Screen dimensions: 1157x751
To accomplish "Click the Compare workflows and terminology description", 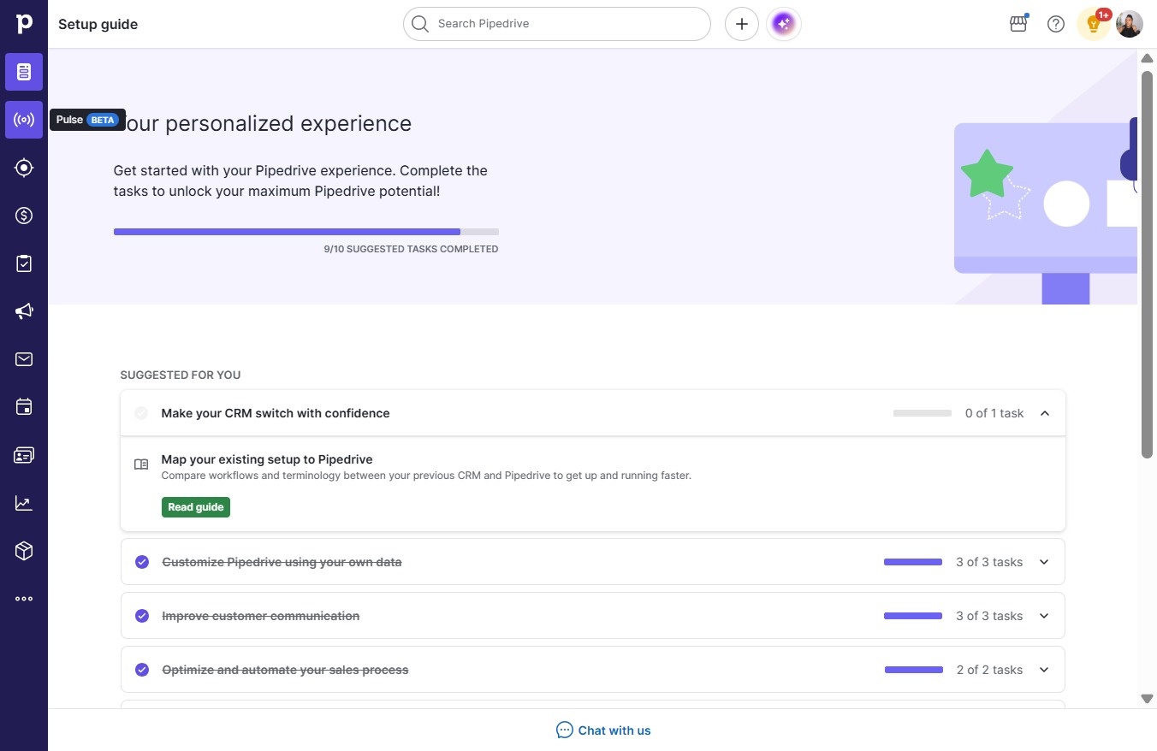I will pos(426,476).
